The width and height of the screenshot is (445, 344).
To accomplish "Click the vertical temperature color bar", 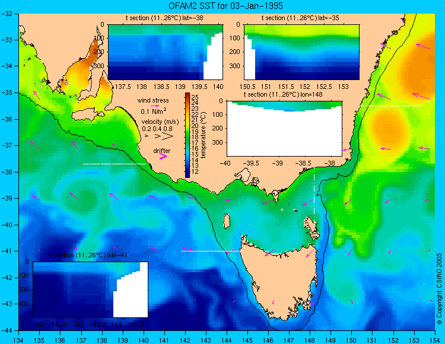I will point(187,135).
